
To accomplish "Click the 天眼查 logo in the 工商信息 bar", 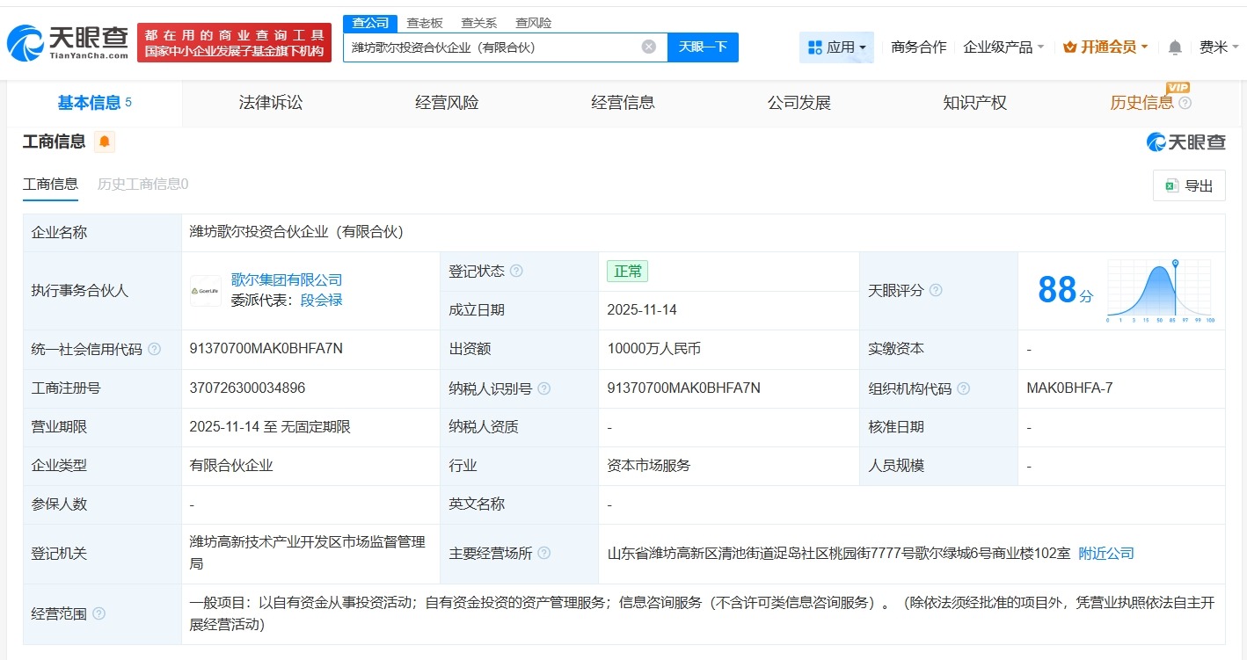I will tap(1186, 141).
